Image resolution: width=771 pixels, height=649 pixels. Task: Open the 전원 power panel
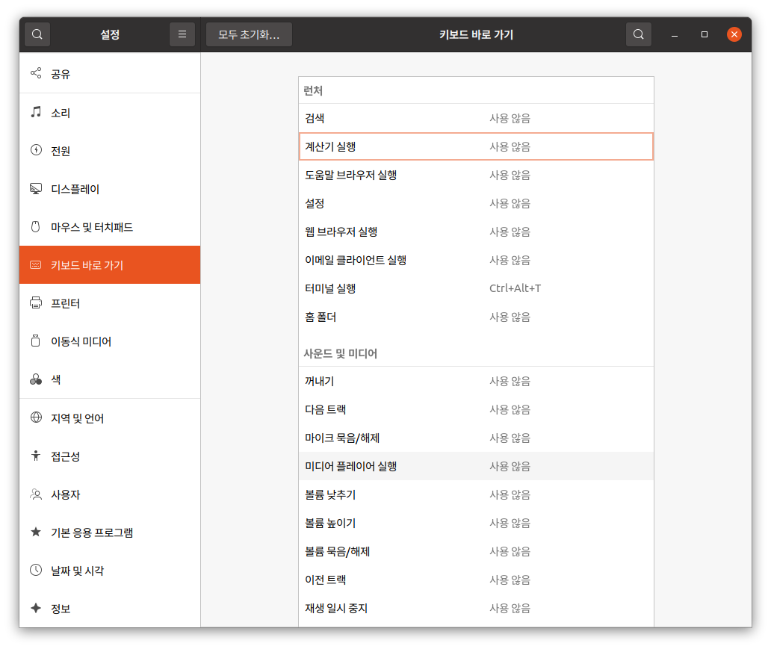(x=110, y=150)
